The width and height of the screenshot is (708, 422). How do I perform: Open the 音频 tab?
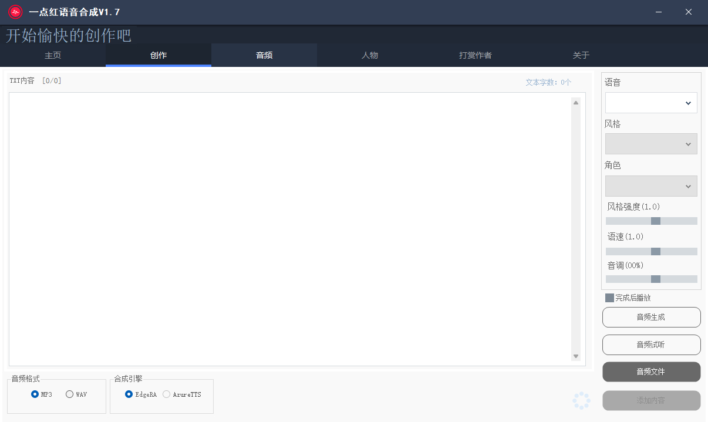click(x=264, y=56)
